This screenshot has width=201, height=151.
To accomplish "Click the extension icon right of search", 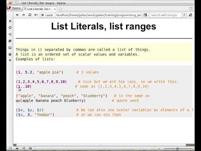I will pos(191,15).
